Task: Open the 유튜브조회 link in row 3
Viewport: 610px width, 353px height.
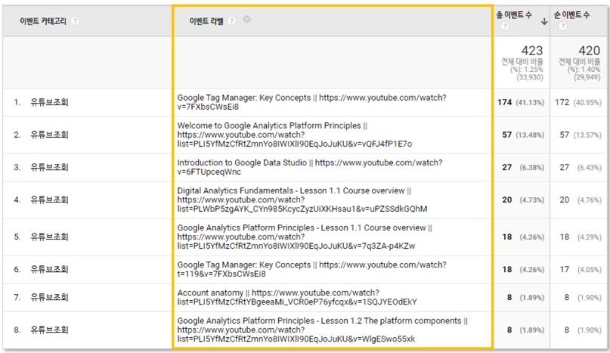Action: click(49, 167)
